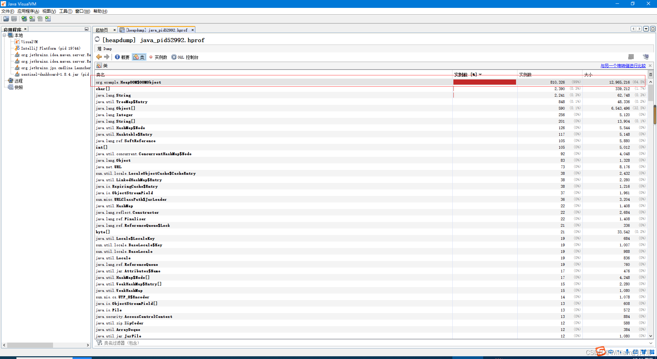Click the 快照 snapshots icon

(11, 87)
